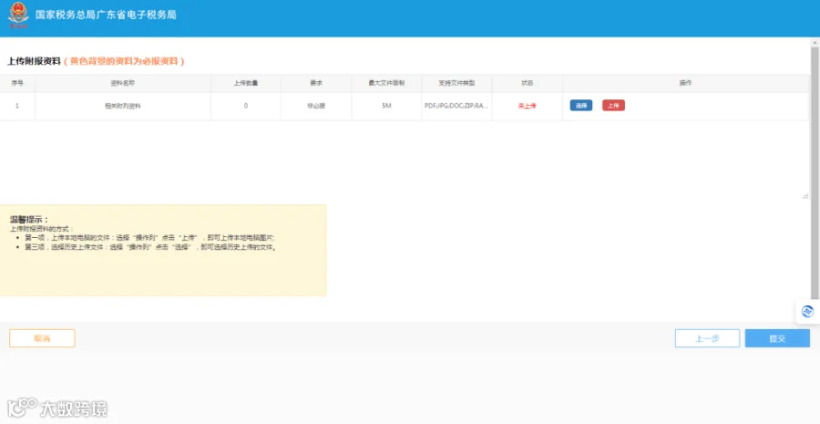Select the 相关附列资料 row name cell
The image size is (820, 424).
(123, 106)
